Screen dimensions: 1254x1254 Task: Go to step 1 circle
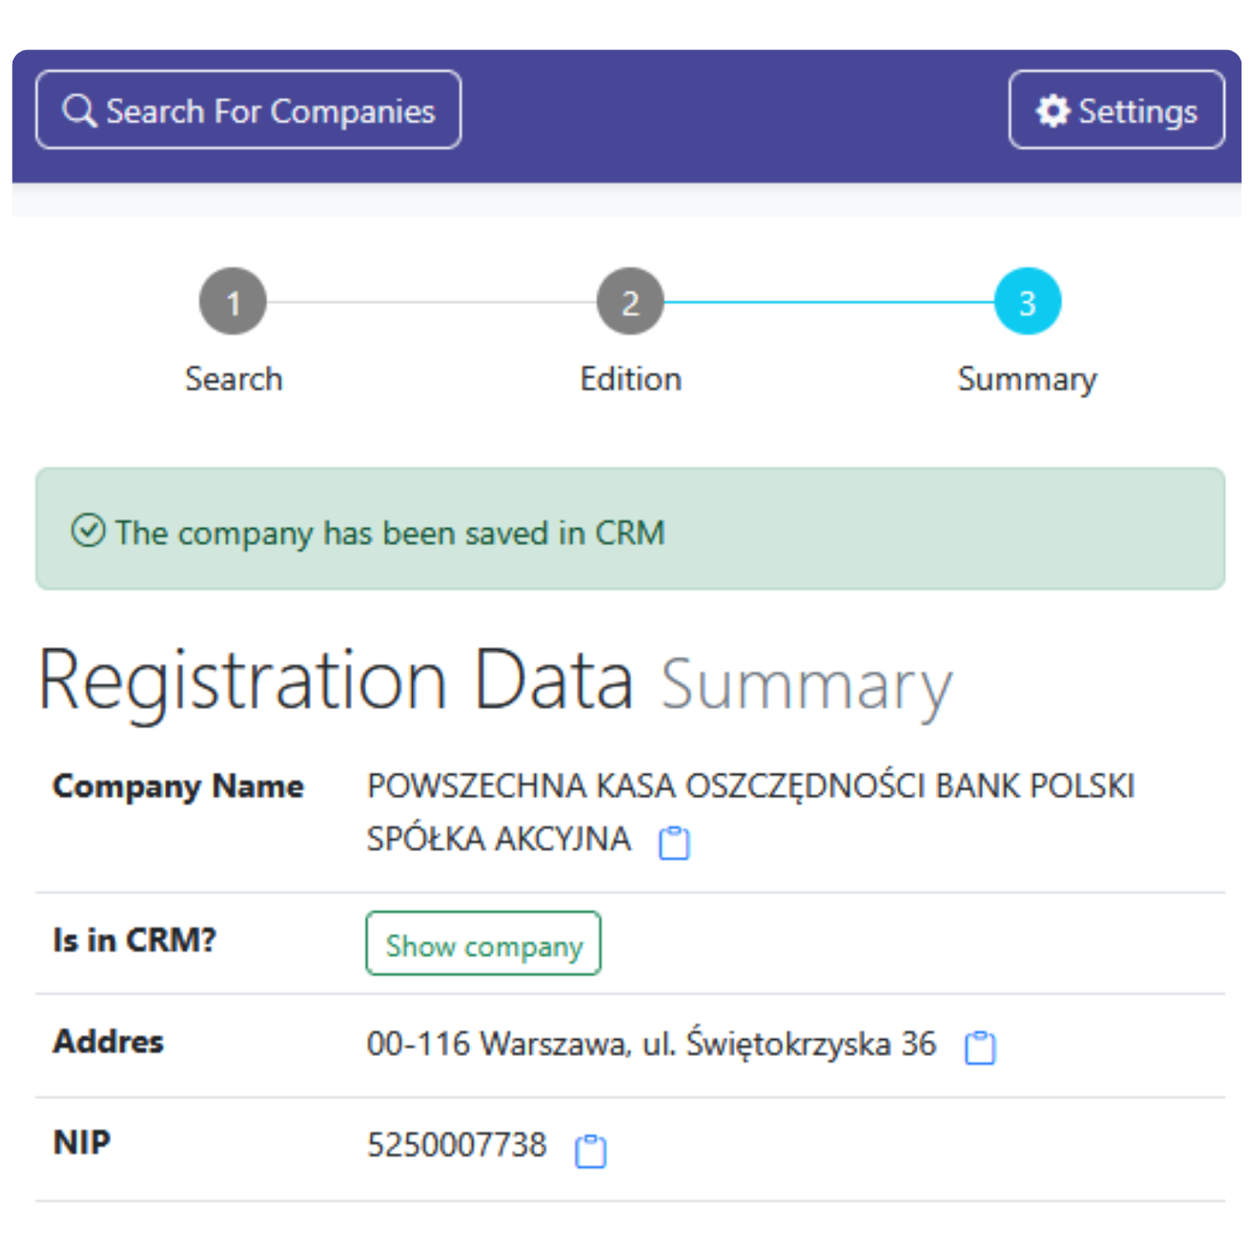[233, 302]
